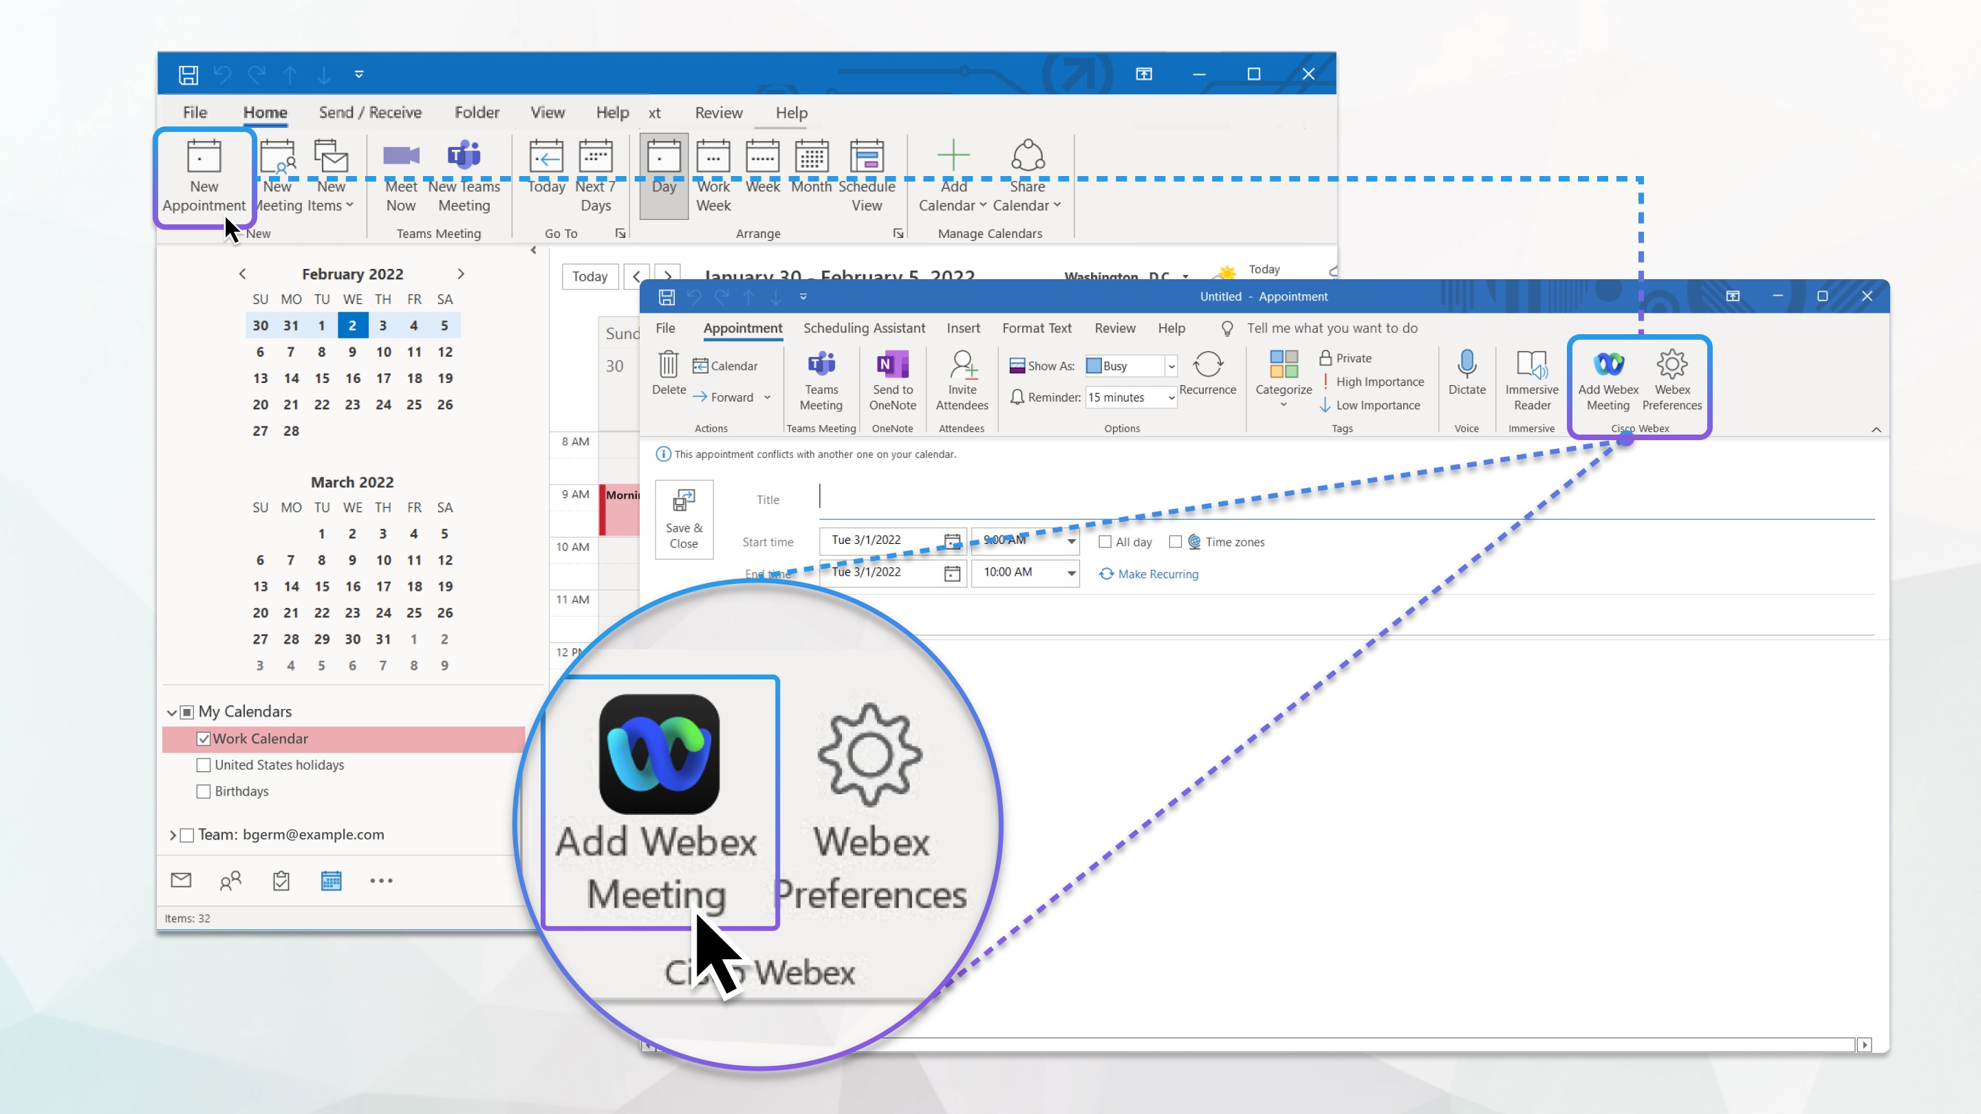The height and width of the screenshot is (1114, 1981).
Task: Expand the Show As busy dropdown
Action: (x=1170, y=366)
